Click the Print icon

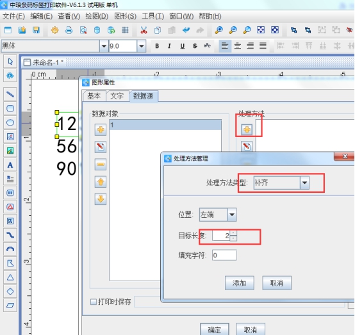pyautogui.click(x=69, y=30)
